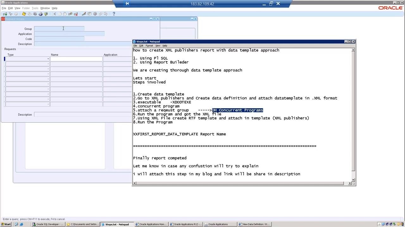Click the Copy toolbar icon
Image resolution: width=405 pixels, height=227 pixels.
pos(59,14)
